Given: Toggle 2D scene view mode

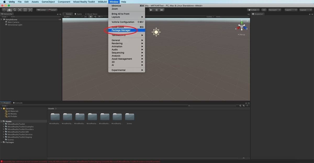Looking at the screenshot, I should click(85, 17).
